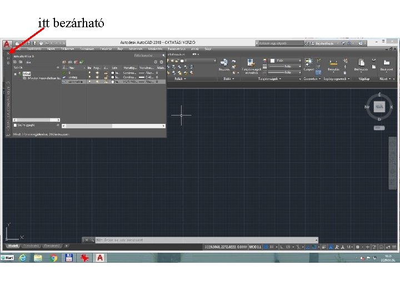Click the layer list horizontal scrollbar

click(x=113, y=126)
